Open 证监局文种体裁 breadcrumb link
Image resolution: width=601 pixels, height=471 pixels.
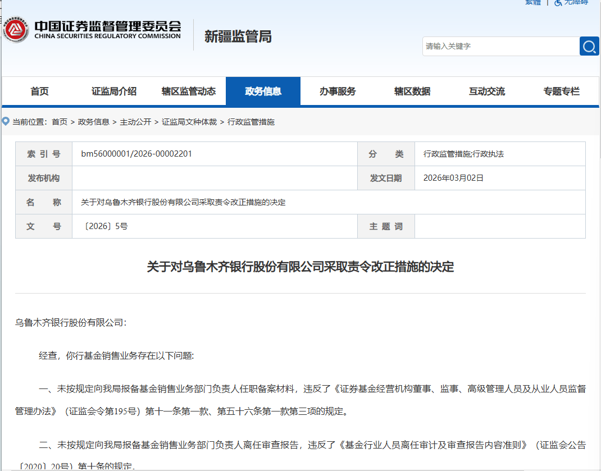(x=189, y=122)
